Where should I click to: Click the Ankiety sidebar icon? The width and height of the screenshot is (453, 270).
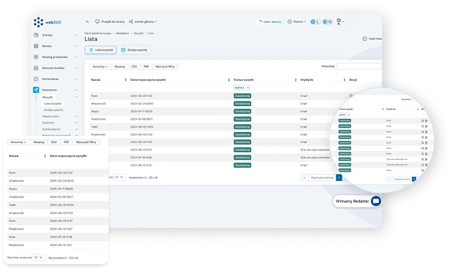(37, 36)
